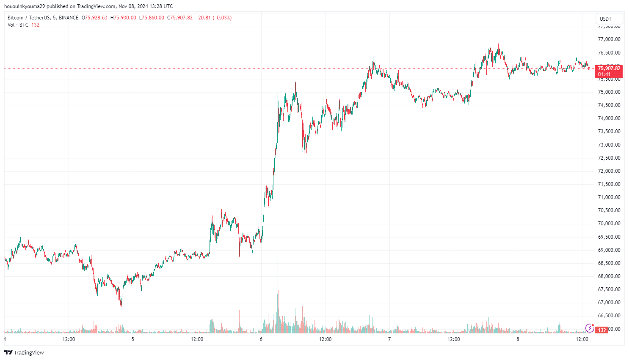The height and width of the screenshot is (360, 629).
Task: Click the 66,500.00 price axis label
Action: (x=609, y=316)
